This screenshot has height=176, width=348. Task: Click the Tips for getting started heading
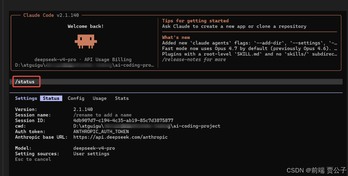pos(195,21)
